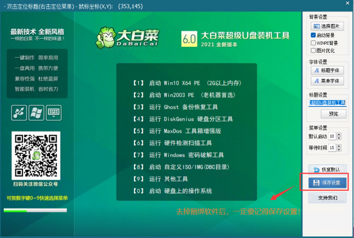This screenshot has height=238, width=354.
Task: Click the 保存设置 save settings button
Action: [327, 182]
